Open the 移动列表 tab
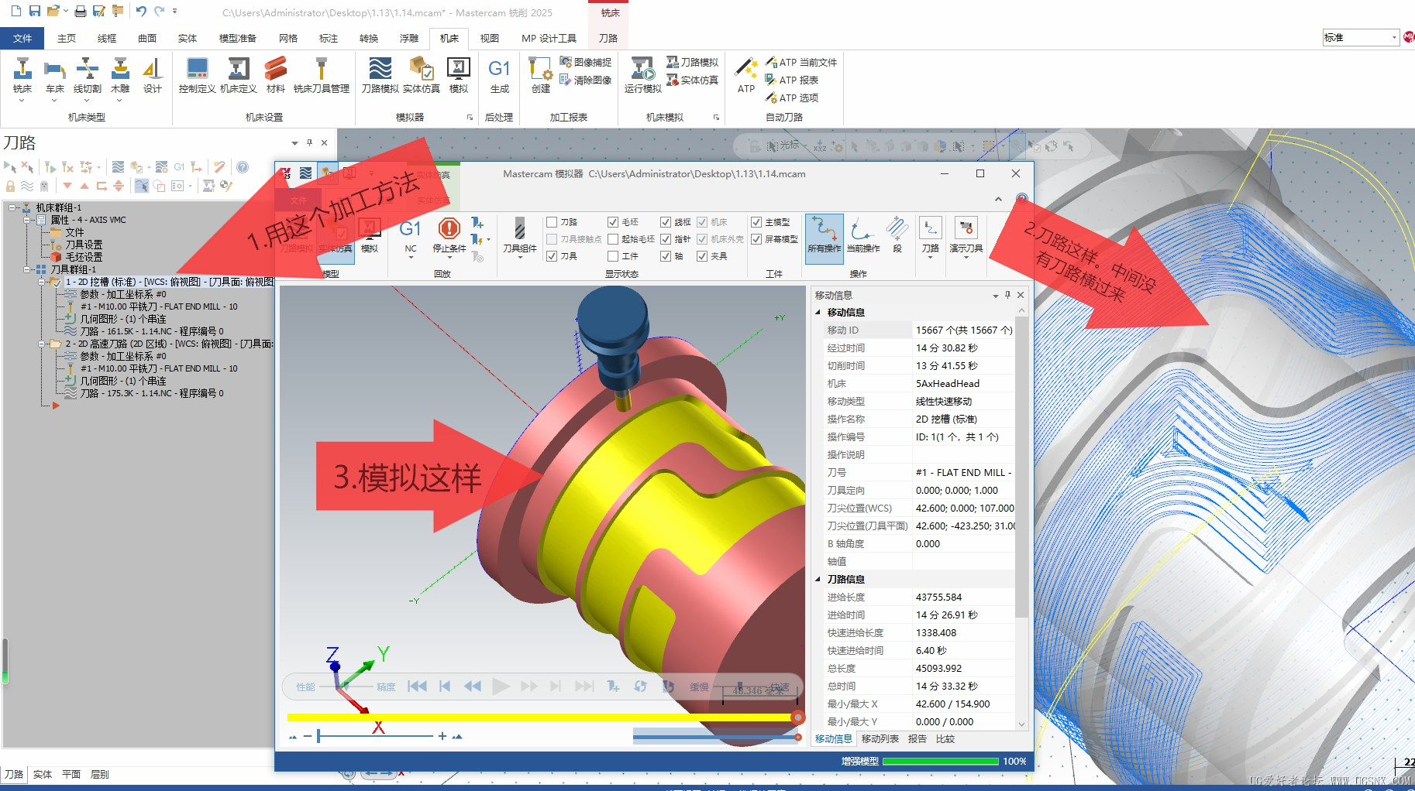This screenshot has height=791, width=1415. pyautogui.click(x=880, y=739)
